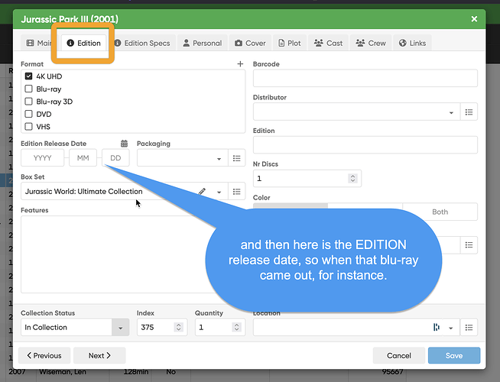
Task: Open the Cast tab
Action: point(328,44)
